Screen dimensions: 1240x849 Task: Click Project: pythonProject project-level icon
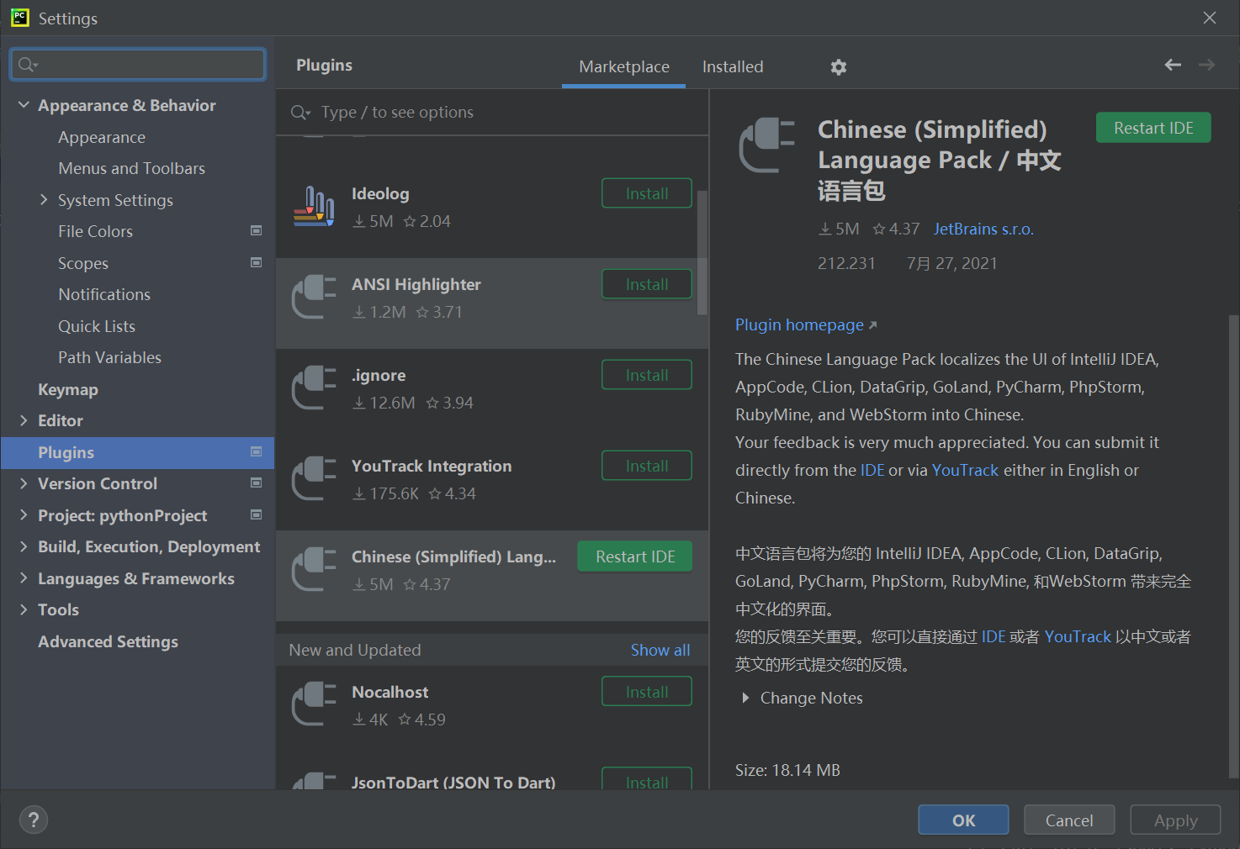[257, 514]
